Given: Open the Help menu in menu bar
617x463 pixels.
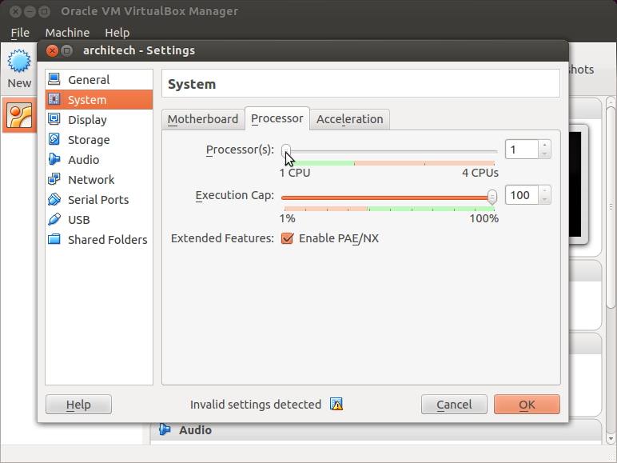Looking at the screenshot, I should click(x=117, y=33).
